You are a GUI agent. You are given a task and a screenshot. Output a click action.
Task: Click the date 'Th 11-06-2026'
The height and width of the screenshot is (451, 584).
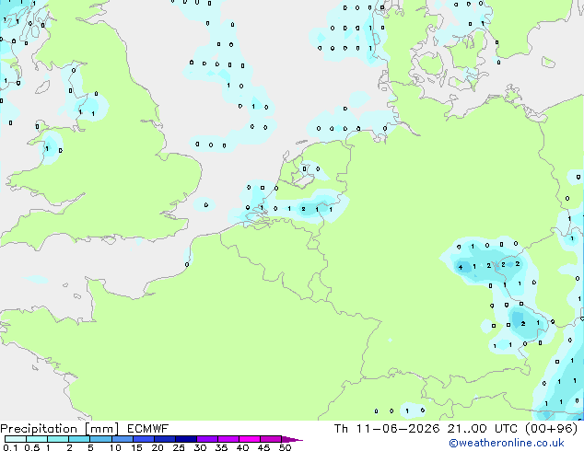[x=387, y=429]
